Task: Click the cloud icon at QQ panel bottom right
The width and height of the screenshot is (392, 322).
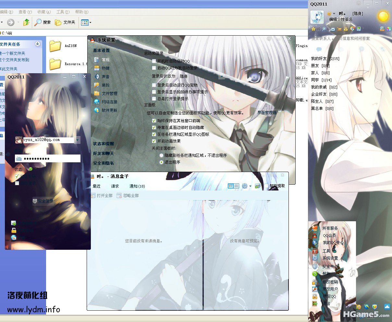Action: 387,306
